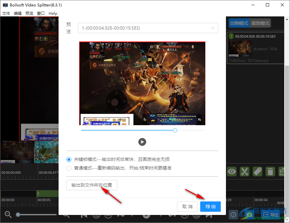This screenshot has width=290, height=223.
Task: Click the green segment 1 marker on timeline
Action: click(48, 194)
